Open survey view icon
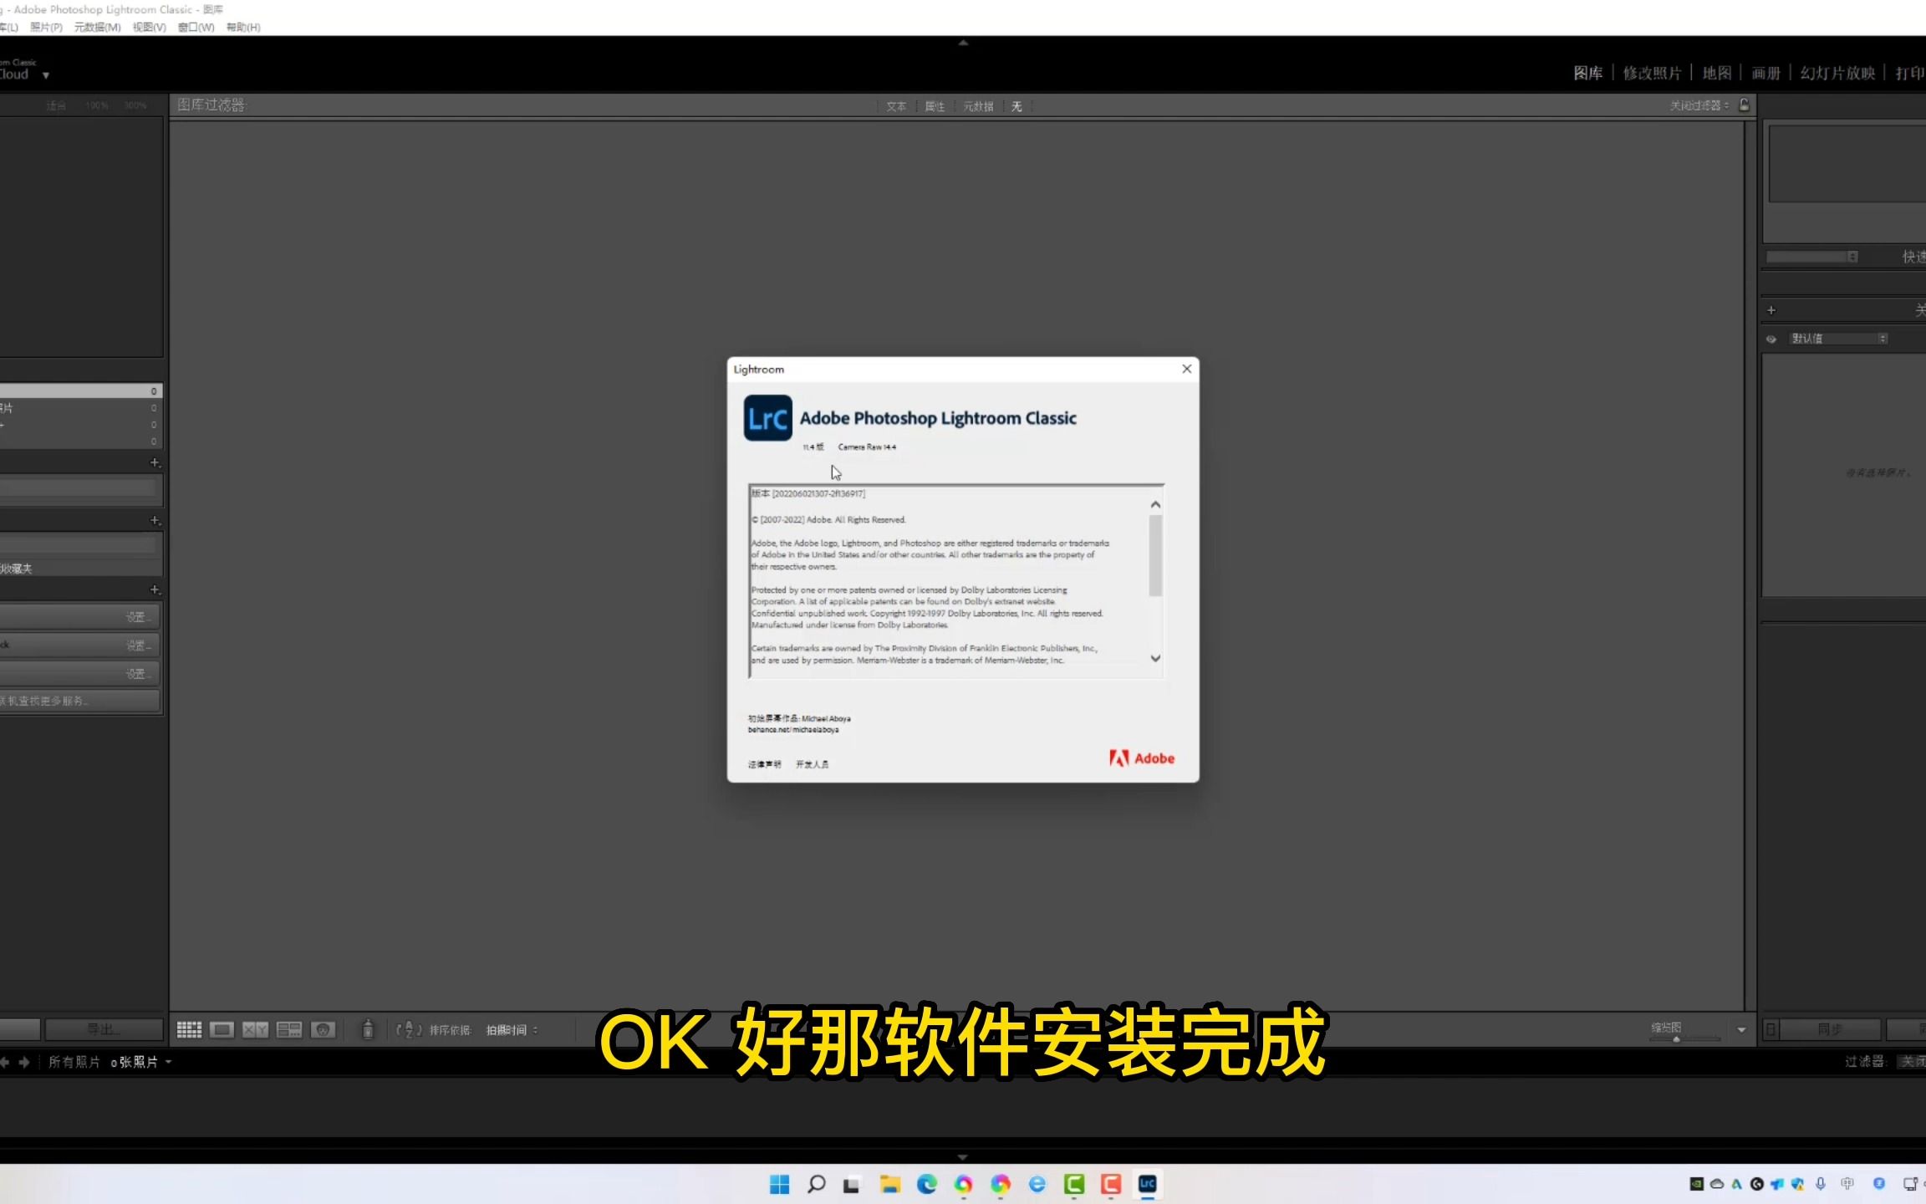The height and width of the screenshot is (1204, 1926). pyautogui.click(x=289, y=1030)
